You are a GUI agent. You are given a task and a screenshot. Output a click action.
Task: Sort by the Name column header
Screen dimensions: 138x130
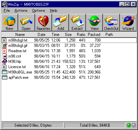coord(20,35)
